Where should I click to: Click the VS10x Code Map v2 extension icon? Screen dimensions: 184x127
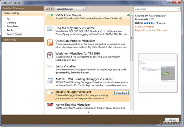(50, 17)
